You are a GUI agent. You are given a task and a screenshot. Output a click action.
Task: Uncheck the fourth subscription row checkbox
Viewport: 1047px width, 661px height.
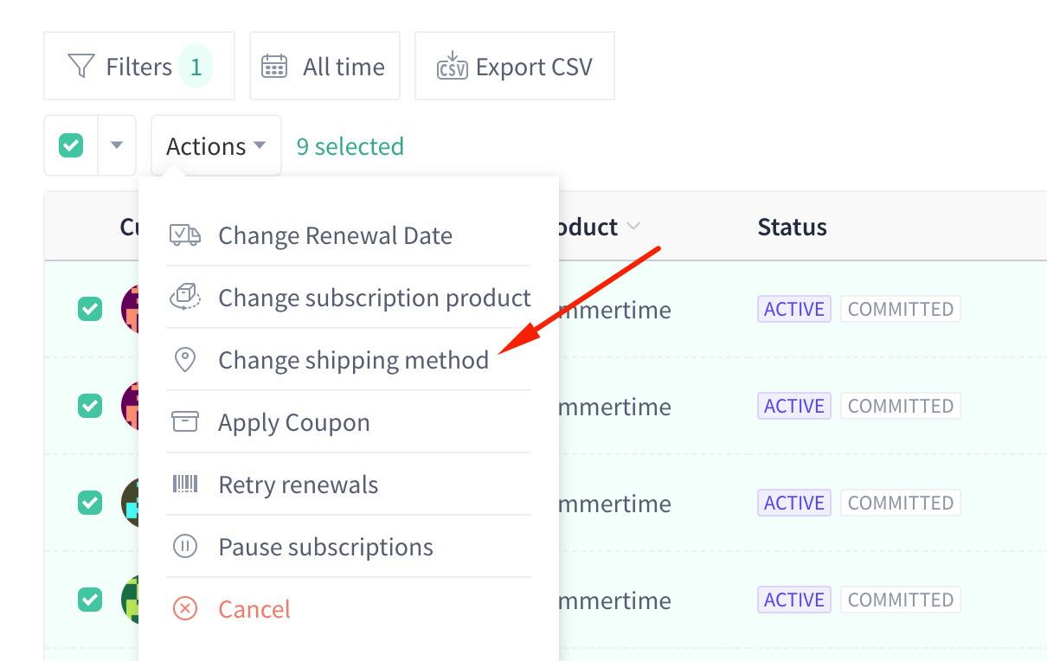pos(90,600)
